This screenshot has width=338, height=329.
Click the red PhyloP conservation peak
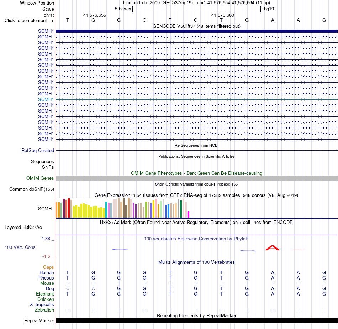pyautogui.click(x=273, y=248)
